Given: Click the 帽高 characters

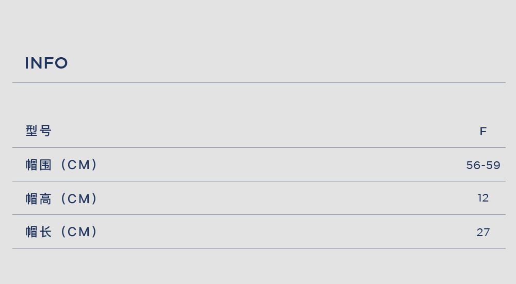Looking at the screenshot, I should (39, 198).
